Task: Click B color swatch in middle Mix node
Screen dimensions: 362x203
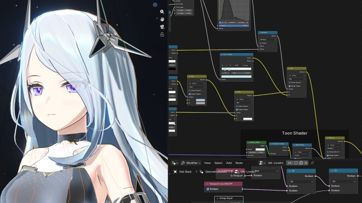Action: click(x=247, y=119)
